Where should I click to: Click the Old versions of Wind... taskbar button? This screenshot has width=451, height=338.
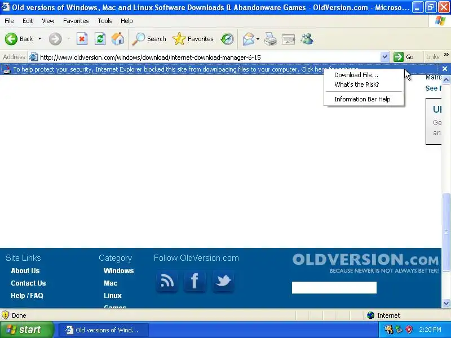click(x=104, y=330)
